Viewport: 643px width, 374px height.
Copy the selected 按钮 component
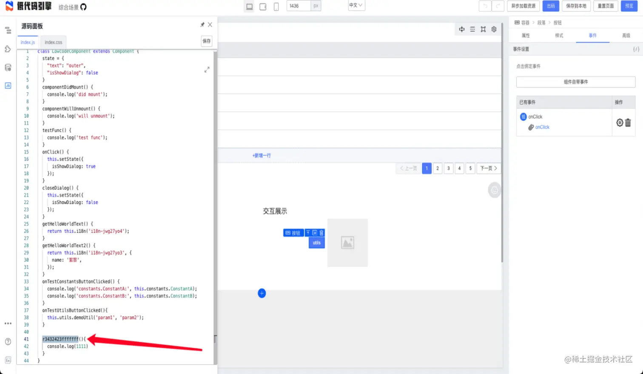[315, 233]
